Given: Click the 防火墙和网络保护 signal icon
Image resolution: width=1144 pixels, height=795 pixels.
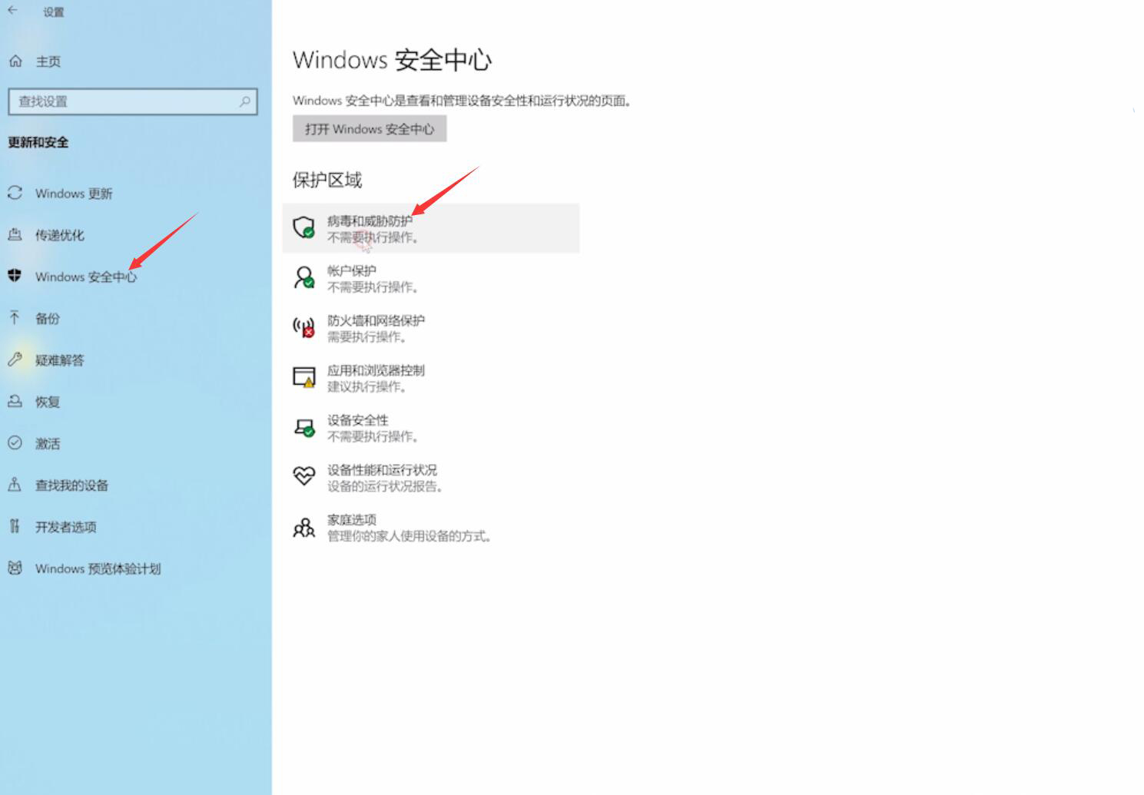Looking at the screenshot, I should 304,327.
